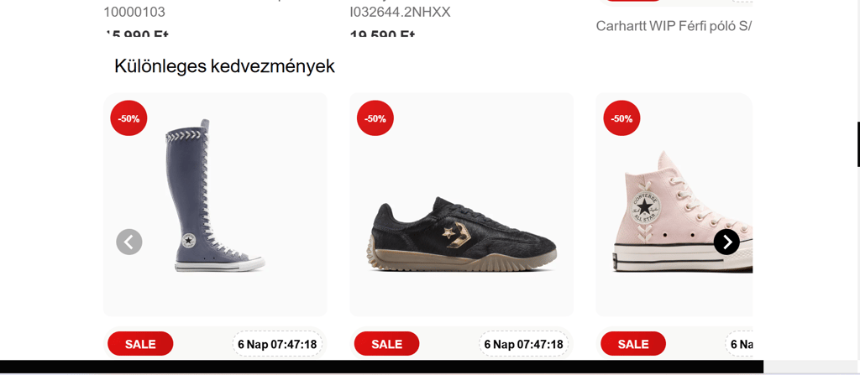Click the -50% badge on the black sneaker
This screenshot has width=860, height=375.
coord(375,118)
